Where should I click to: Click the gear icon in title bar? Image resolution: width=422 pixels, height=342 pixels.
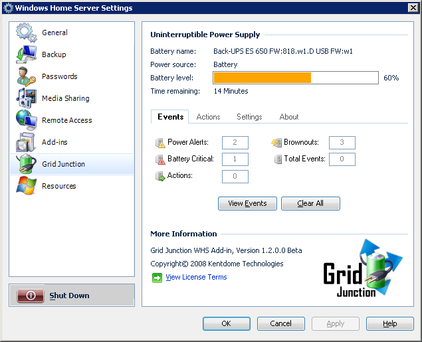point(8,8)
